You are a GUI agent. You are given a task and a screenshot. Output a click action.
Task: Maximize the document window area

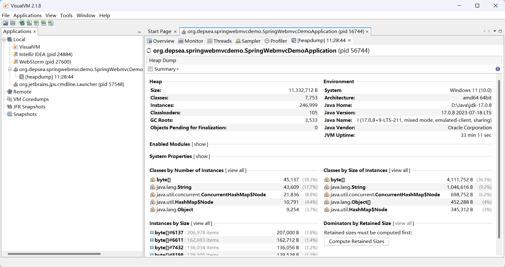[500, 31]
